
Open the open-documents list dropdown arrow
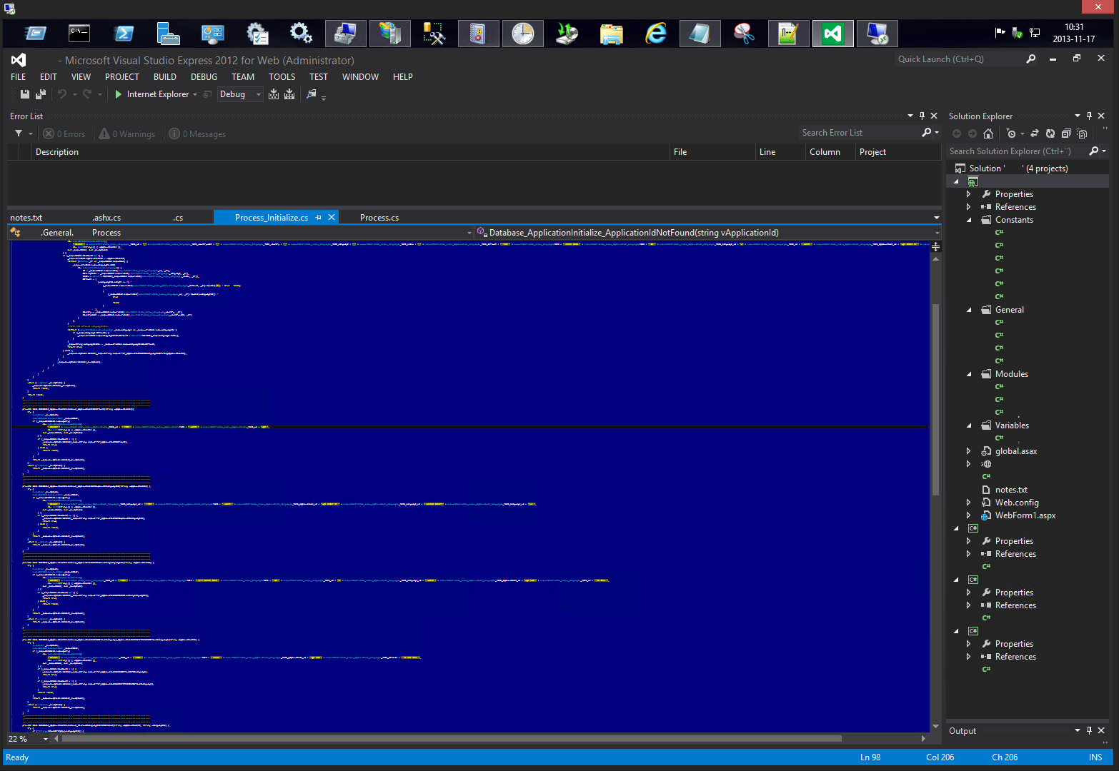[936, 218]
